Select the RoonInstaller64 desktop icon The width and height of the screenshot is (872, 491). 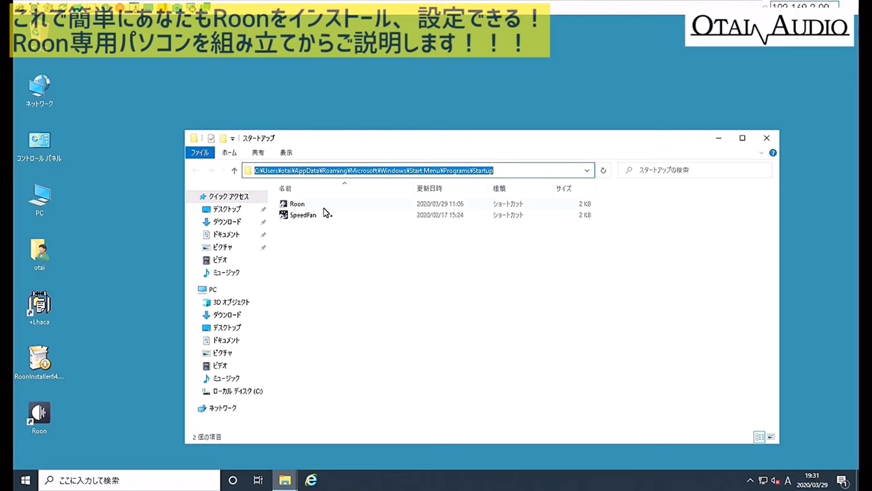point(39,363)
